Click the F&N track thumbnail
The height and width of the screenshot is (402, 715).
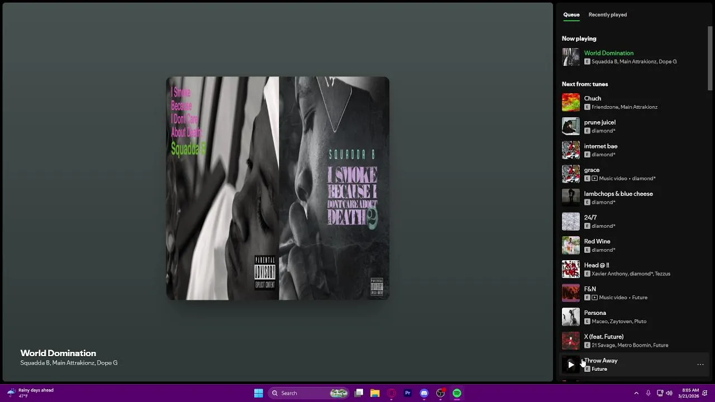pyautogui.click(x=571, y=293)
